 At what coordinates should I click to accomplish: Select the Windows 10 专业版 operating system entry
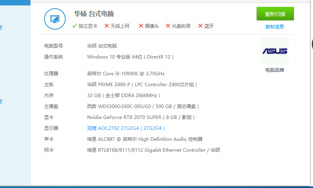tap(130, 57)
